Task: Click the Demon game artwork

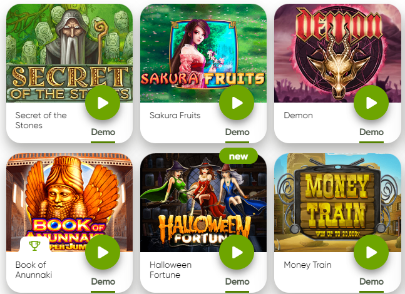Action: point(337,53)
